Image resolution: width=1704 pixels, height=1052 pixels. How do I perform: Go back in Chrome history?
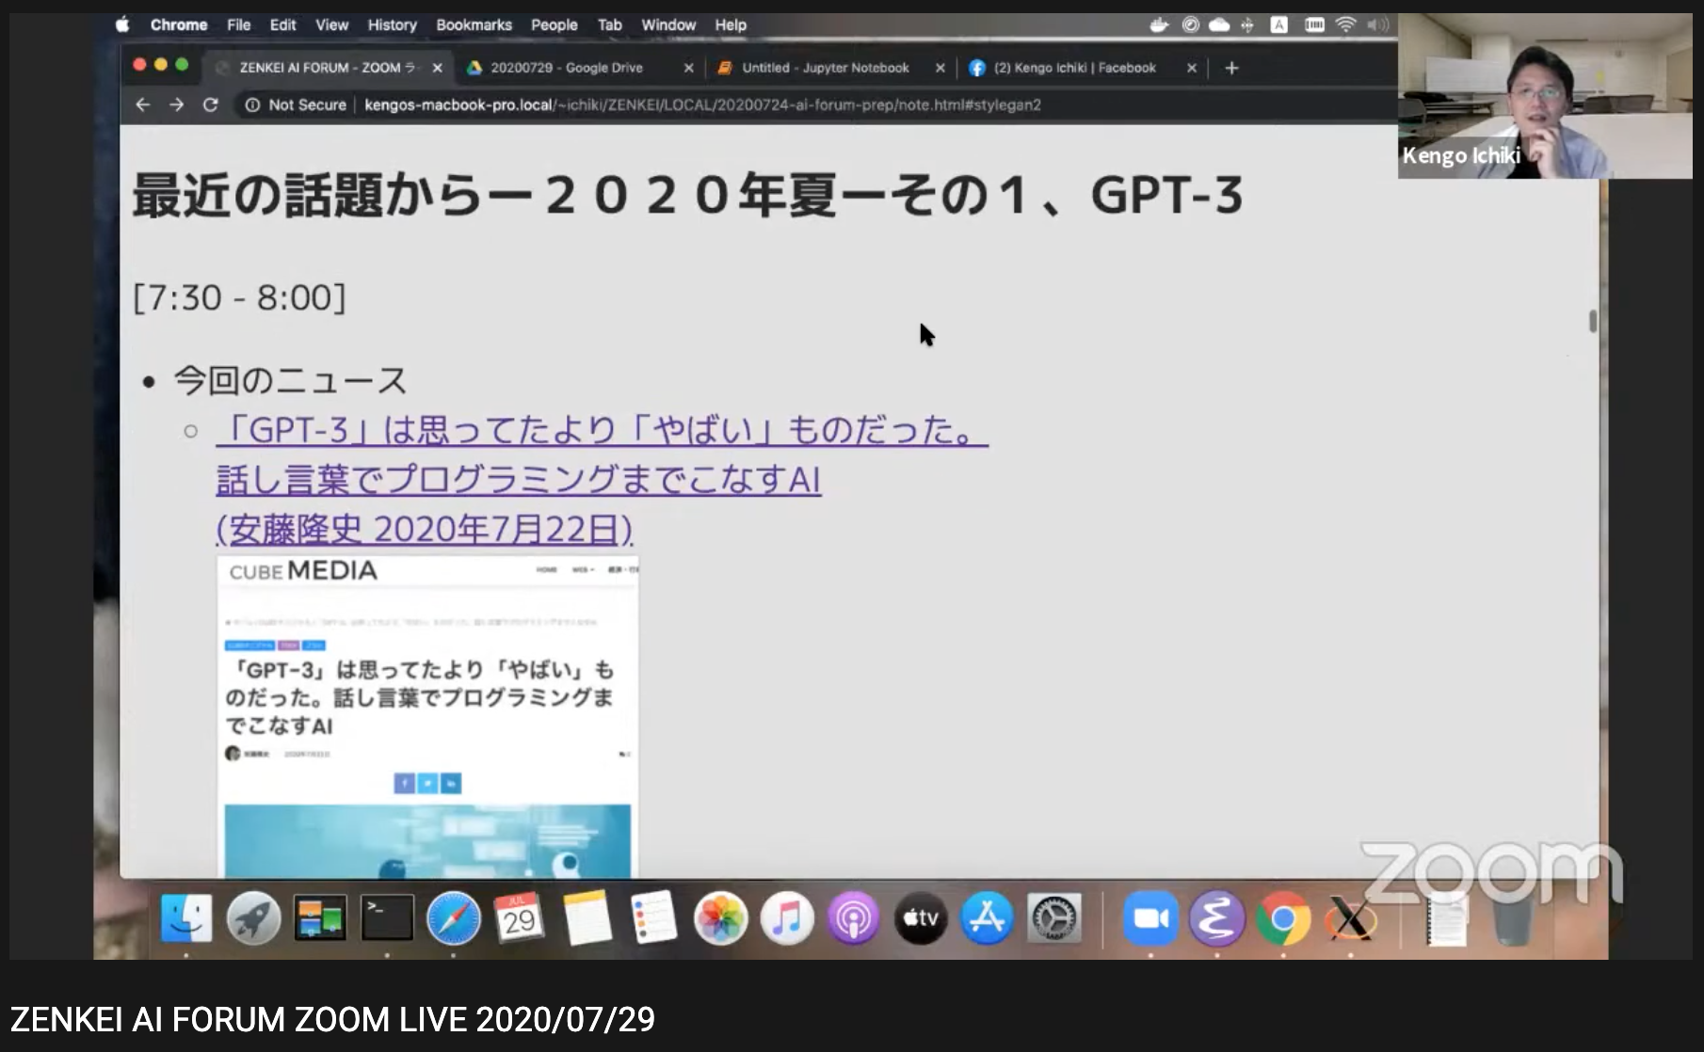click(143, 104)
